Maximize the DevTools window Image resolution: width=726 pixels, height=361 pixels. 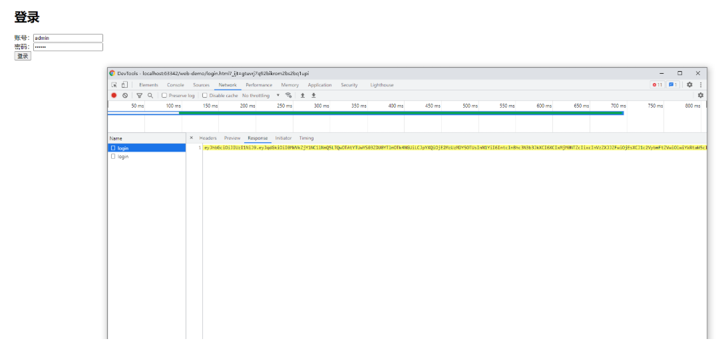(679, 73)
